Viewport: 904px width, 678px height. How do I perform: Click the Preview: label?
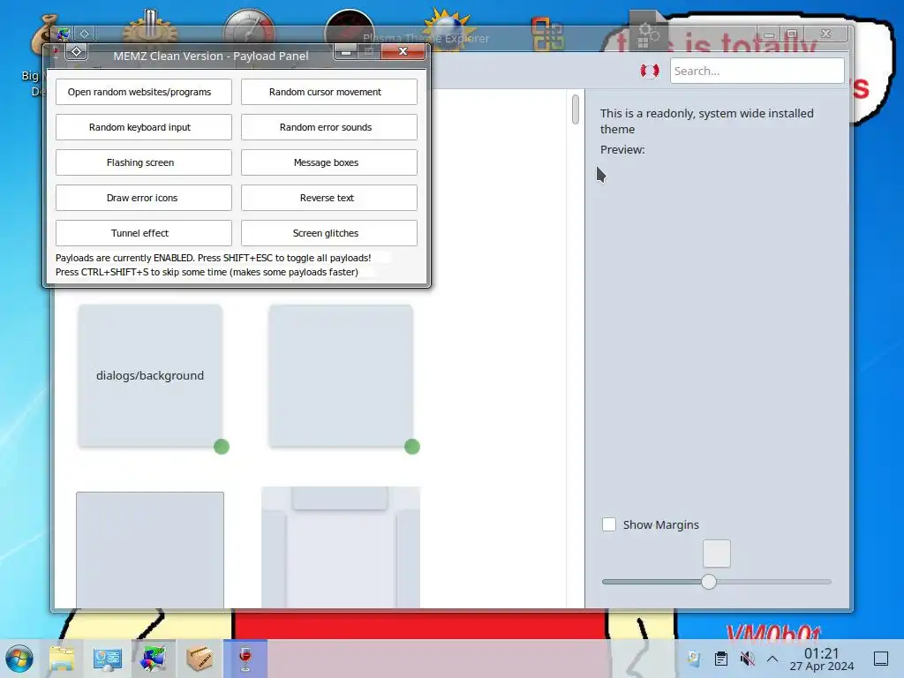point(622,149)
